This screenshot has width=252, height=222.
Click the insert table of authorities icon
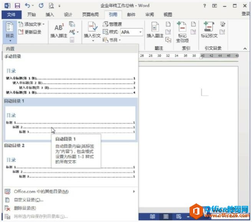[x=222, y=24]
